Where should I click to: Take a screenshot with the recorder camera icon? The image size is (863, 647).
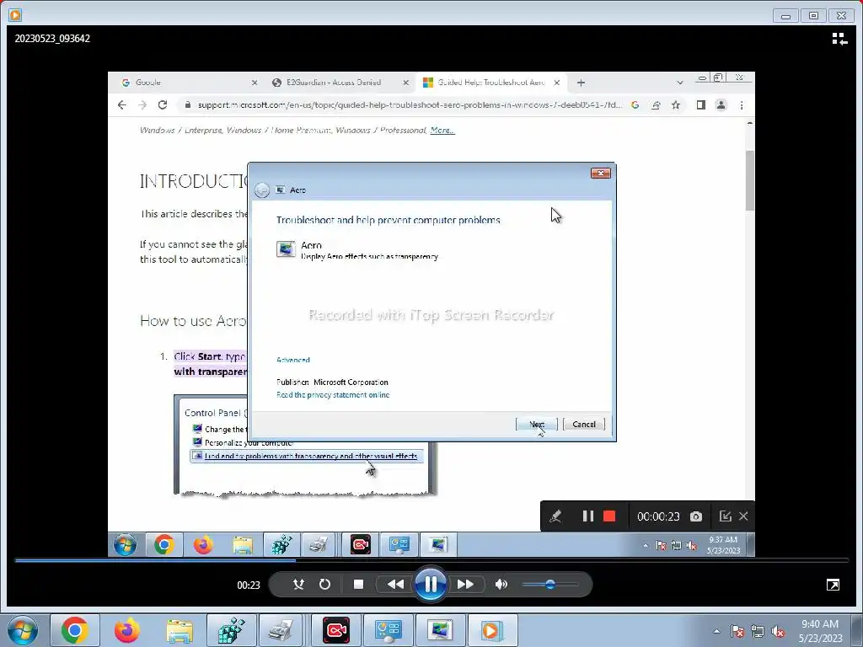point(696,516)
